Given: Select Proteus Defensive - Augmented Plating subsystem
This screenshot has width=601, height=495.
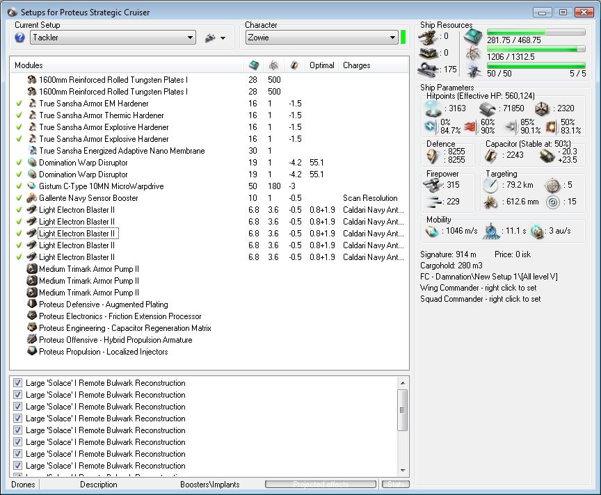Looking at the screenshot, I should click(x=209, y=305).
